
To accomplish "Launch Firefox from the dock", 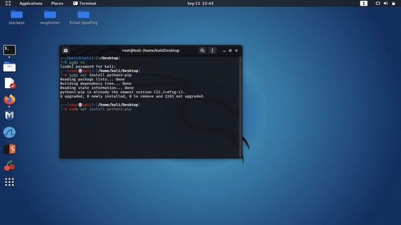I will tap(9, 100).
